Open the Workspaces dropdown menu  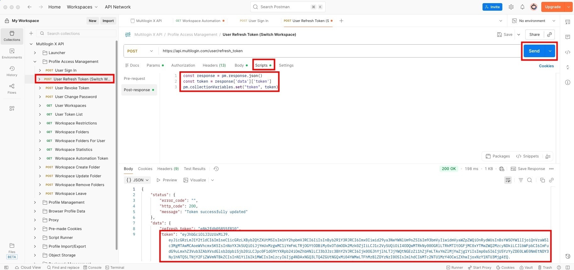(82, 7)
